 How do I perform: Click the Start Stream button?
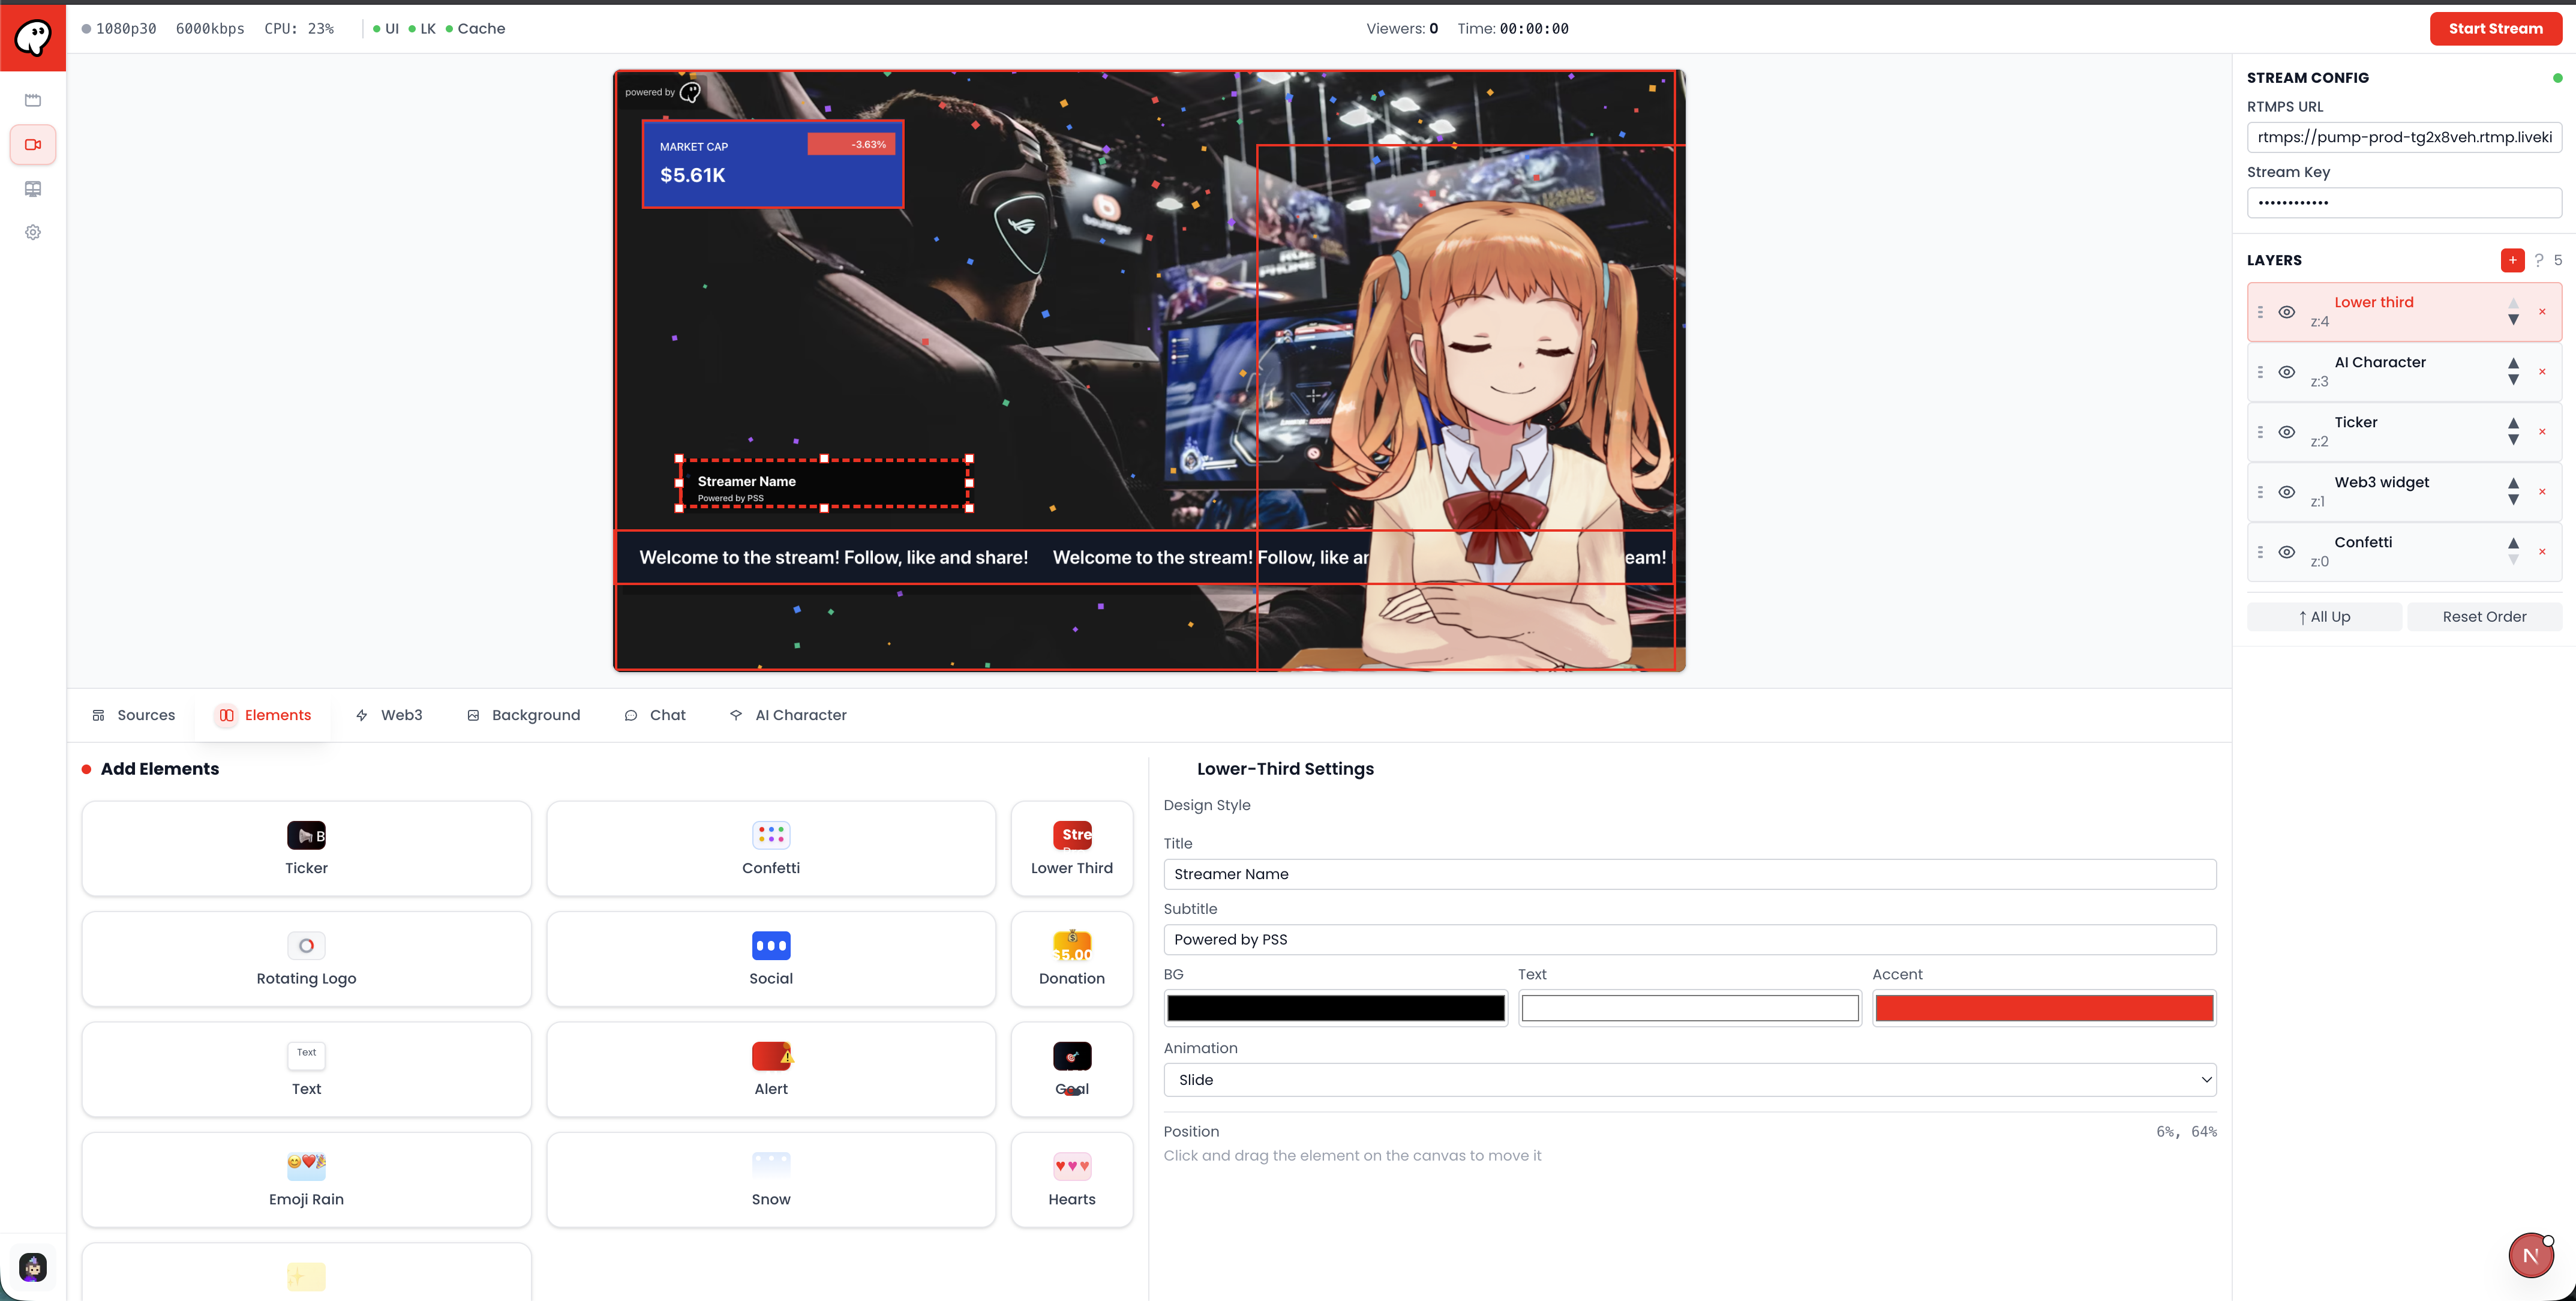[2496, 28]
